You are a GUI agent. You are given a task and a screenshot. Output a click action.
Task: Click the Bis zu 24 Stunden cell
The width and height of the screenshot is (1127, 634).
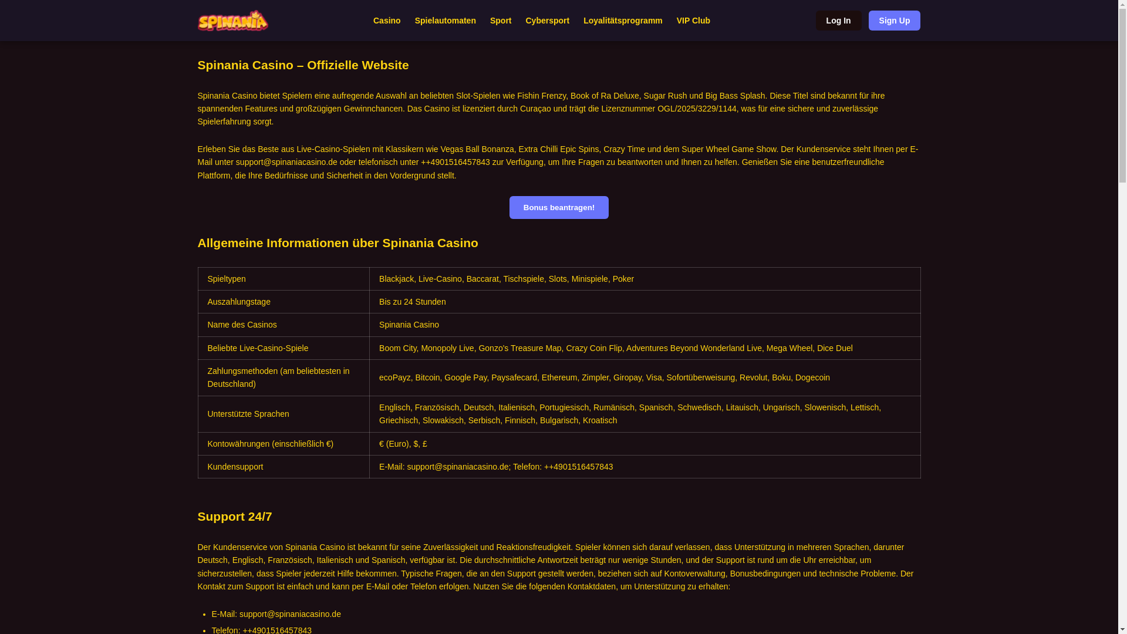[x=645, y=302]
